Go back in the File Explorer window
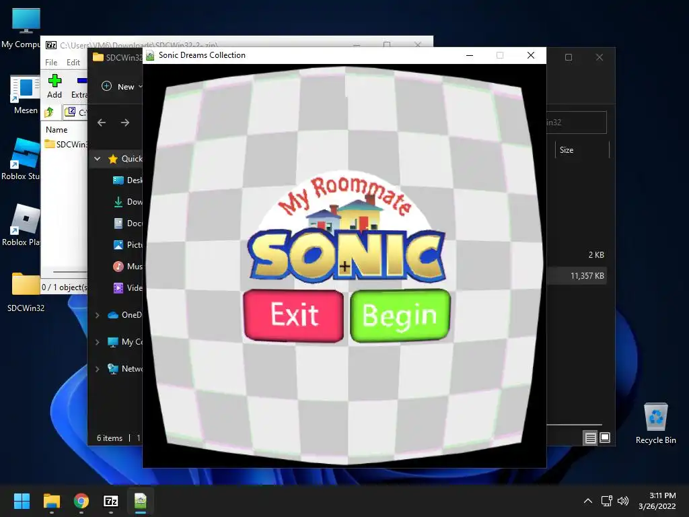The image size is (689, 517). 102,123
